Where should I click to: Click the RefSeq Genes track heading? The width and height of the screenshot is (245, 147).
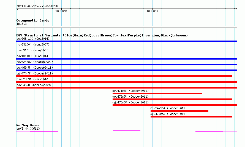coord(28,125)
